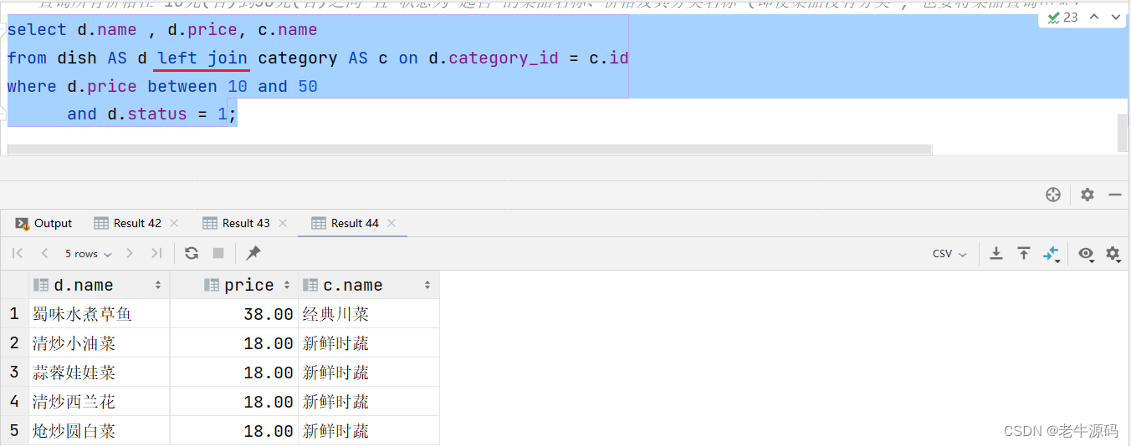
Task: Click the compare data arrows icon
Action: (x=1052, y=253)
